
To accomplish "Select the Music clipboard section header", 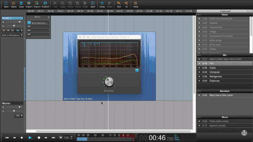I will (x=225, y=117).
